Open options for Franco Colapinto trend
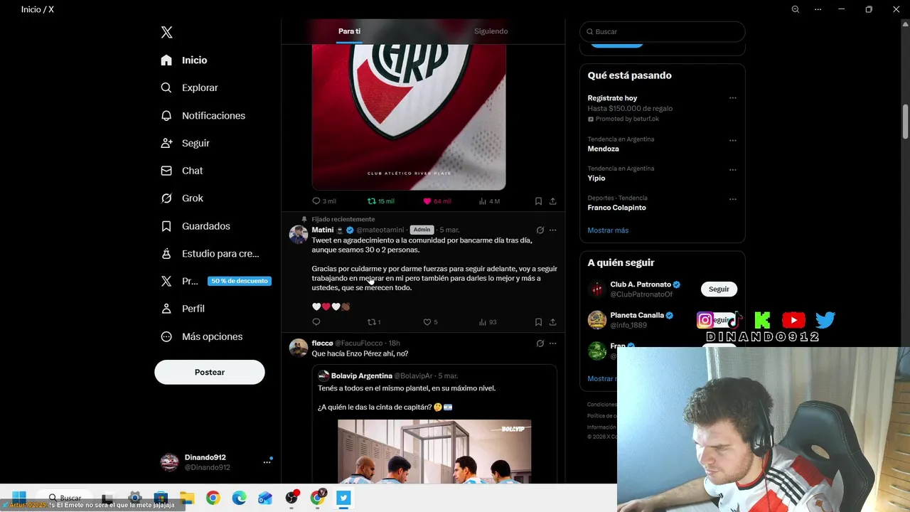Screen dimensions: 910x512 733,199
